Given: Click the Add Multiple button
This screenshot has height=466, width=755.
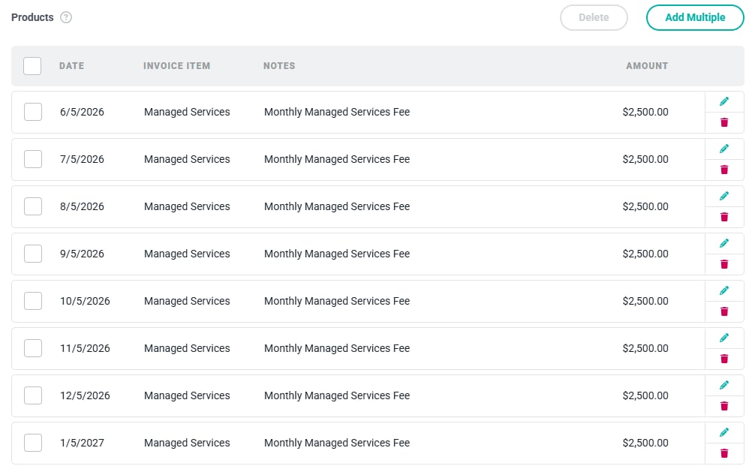Looking at the screenshot, I should pos(695,17).
